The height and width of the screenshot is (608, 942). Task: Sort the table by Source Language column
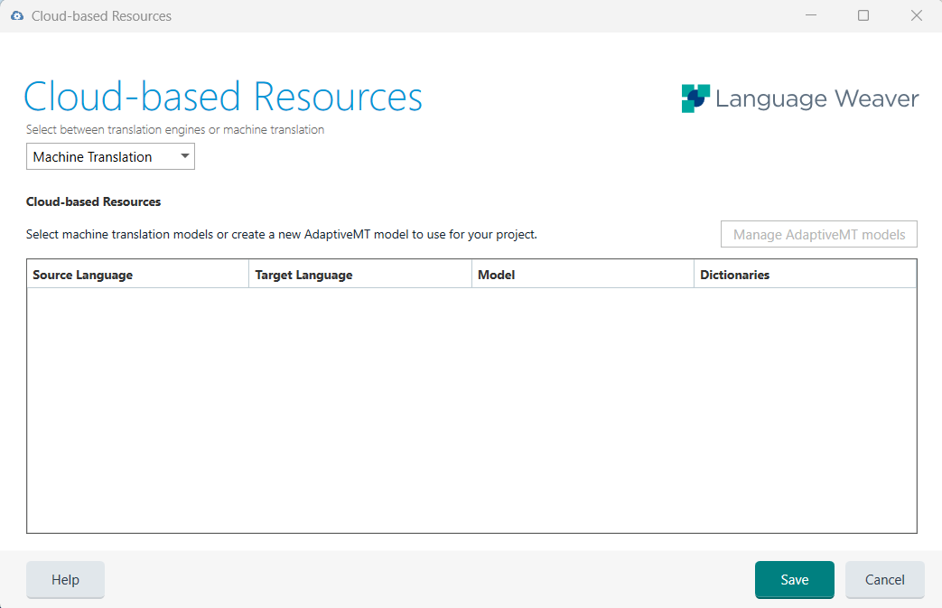click(137, 274)
